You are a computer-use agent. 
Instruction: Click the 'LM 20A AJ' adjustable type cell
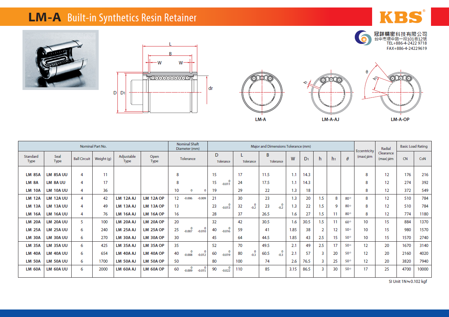[127, 222]
